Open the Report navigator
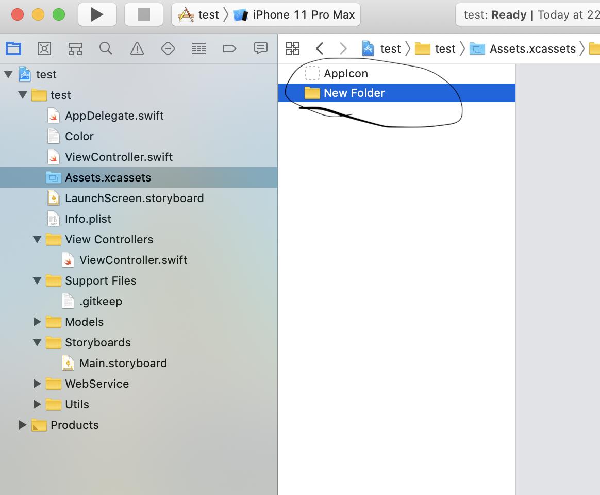The width and height of the screenshot is (600, 495). coord(261,48)
